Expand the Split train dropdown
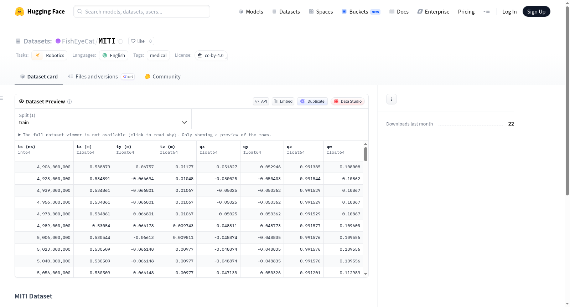 [103, 119]
